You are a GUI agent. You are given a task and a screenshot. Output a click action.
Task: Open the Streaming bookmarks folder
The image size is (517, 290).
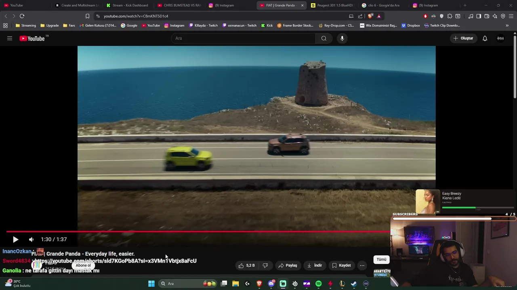(x=25, y=25)
